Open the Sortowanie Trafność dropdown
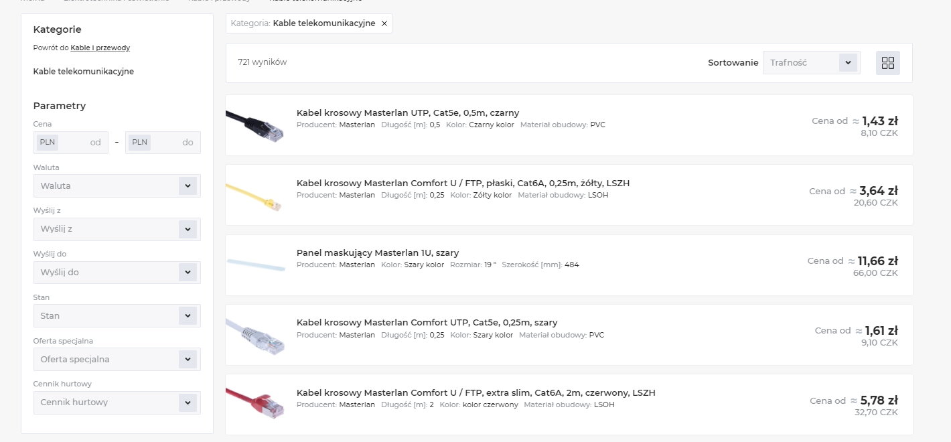 coord(811,63)
